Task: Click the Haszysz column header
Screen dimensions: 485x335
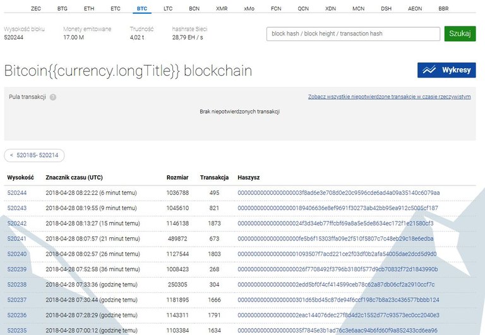Action: [x=249, y=177]
